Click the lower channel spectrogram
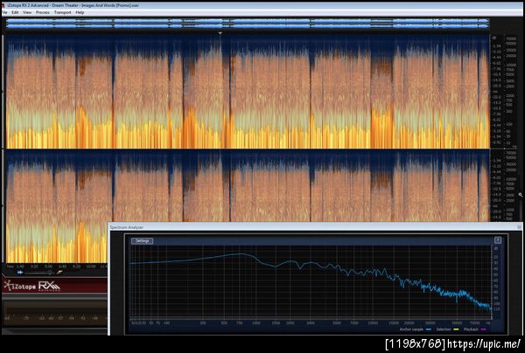This screenshot has height=353, width=525. (248, 185)
